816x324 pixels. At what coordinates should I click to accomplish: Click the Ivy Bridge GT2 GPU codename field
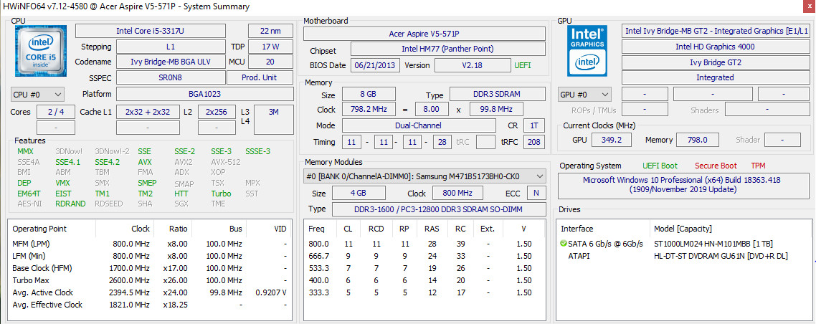pos(715,62)
